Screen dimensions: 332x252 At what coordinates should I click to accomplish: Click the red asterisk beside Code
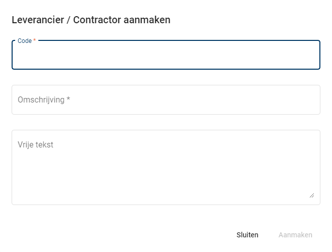point(35,41)
